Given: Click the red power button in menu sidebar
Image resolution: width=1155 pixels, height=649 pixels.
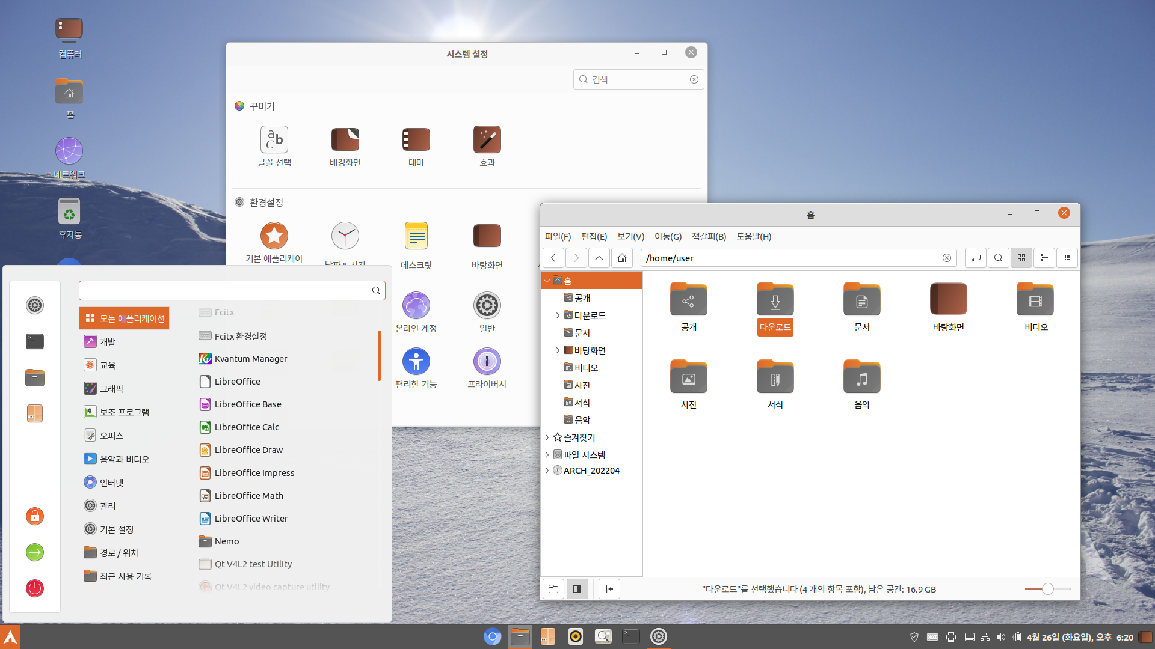Looking at the screenshot, I should [35, 588].
